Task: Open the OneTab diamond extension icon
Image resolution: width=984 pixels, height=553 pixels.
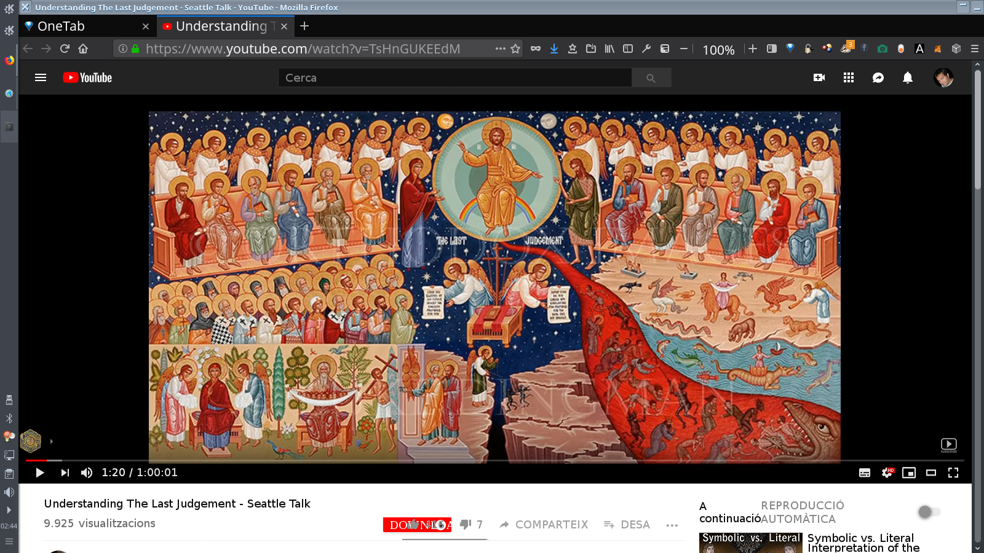Action: pos(790,49)
